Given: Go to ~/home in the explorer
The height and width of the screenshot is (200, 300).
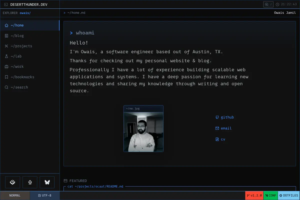Looking at the screenshot, I should [30, 25].
